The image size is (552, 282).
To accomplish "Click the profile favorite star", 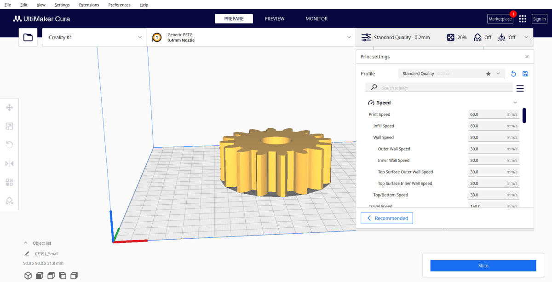I will (x=489, y=74).
